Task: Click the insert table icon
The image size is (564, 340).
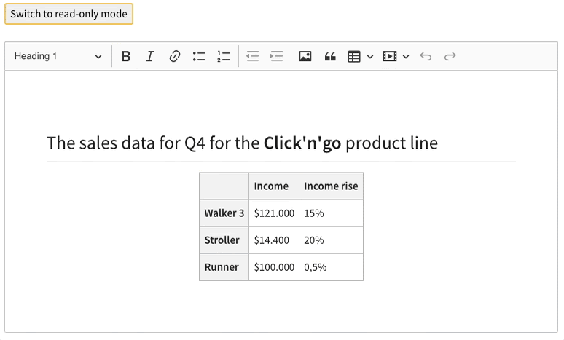Action: click(x=354, y=56)
